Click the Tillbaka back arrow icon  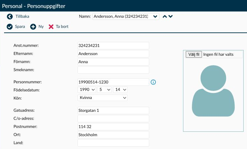coord(10,16)
